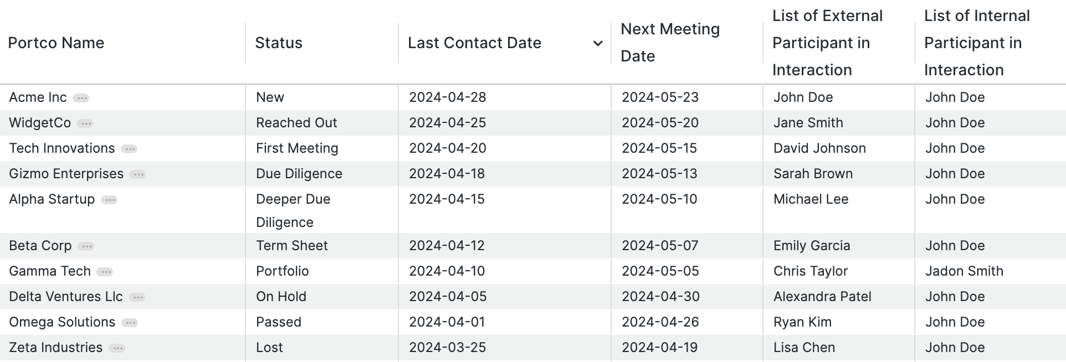Viewport: 1066px width, 362px height.
Task: Open the more options pill for Gamma Tech
Action: coord(105,272)
